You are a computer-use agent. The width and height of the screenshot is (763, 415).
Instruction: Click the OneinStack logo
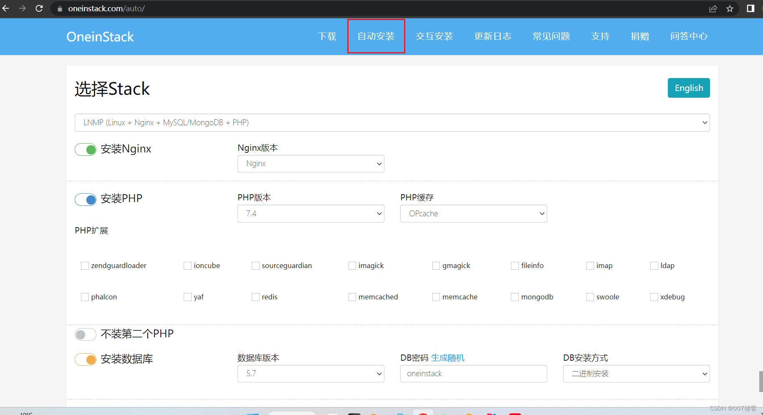[100, 37]
